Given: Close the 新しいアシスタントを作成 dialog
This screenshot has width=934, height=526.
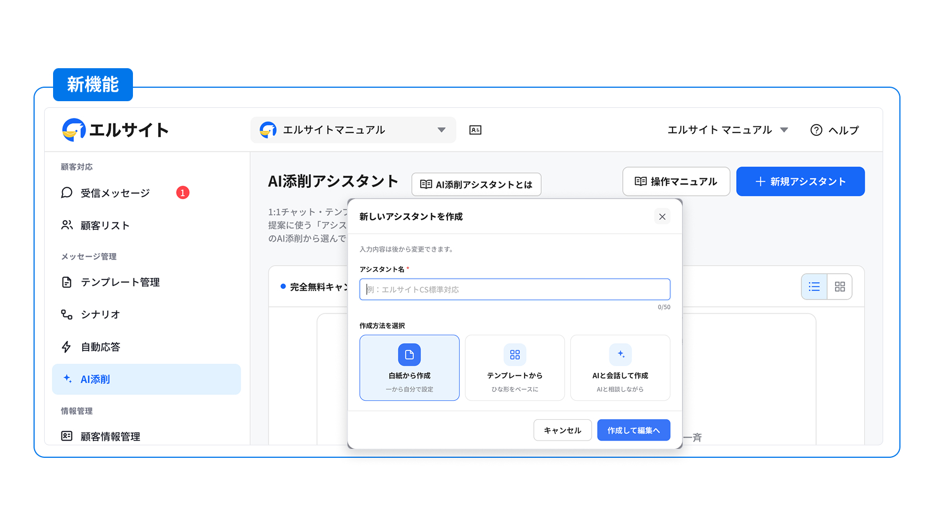Looking at the screenshot, I should [x=662, y=217].
